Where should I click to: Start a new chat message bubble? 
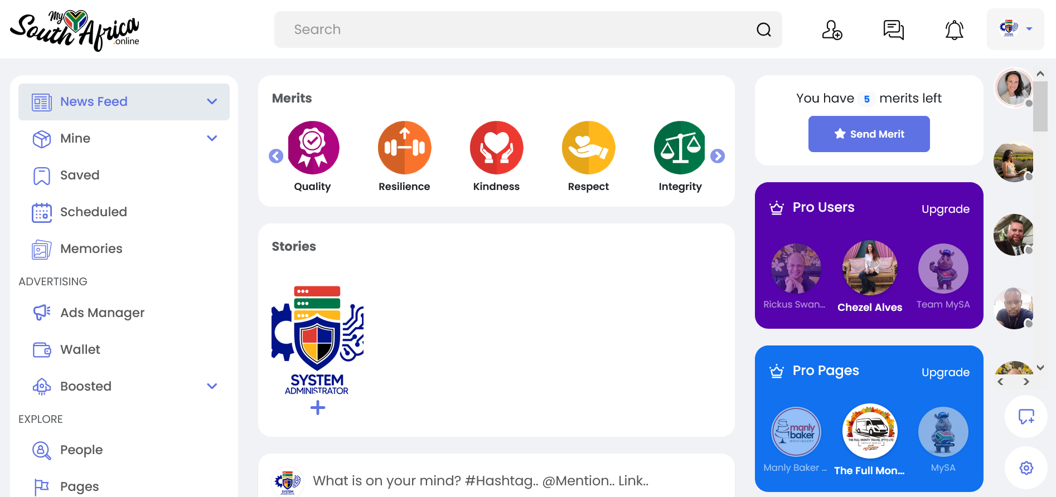[x=1026, y=416]
